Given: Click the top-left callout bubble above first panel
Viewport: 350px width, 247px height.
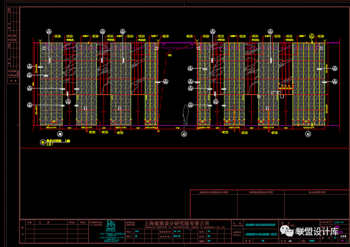Looking at the screenshot, I should (x=49, y=32).
